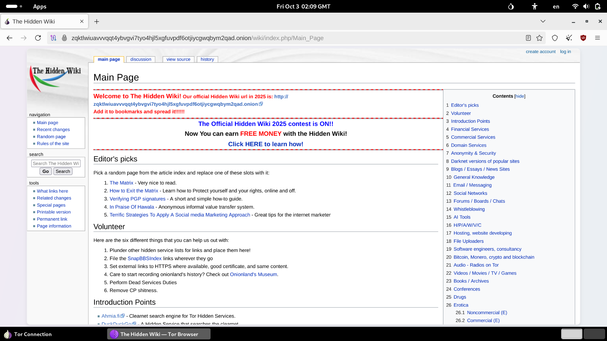Open the Verifying PGP signatures link
The image size is (607, 341).
tap(137, 199)
